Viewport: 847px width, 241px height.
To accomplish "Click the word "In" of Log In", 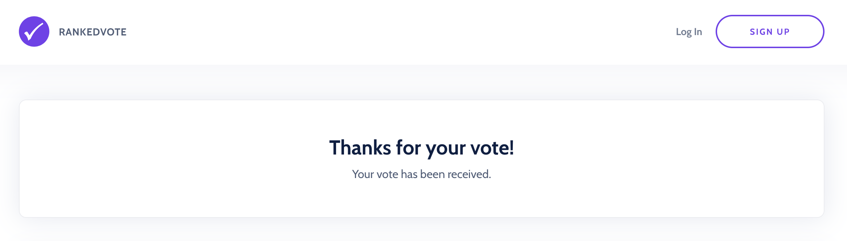I will (698, 32).
